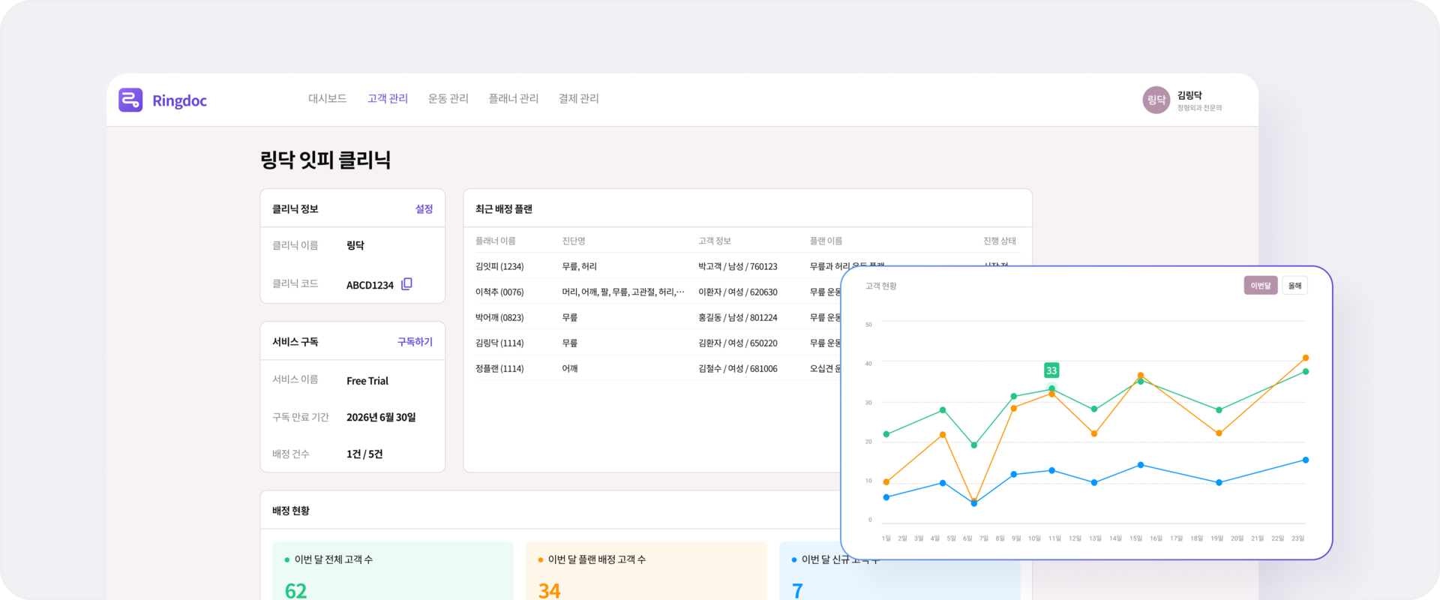Click the 플래너 이름 column header

(495, 241)
